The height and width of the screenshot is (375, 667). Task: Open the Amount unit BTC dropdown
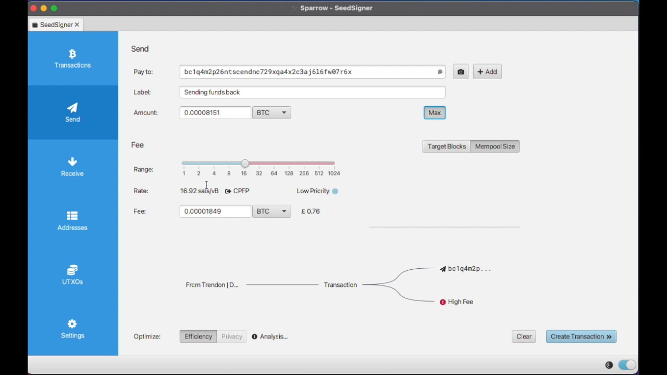[x=271, y=113]
